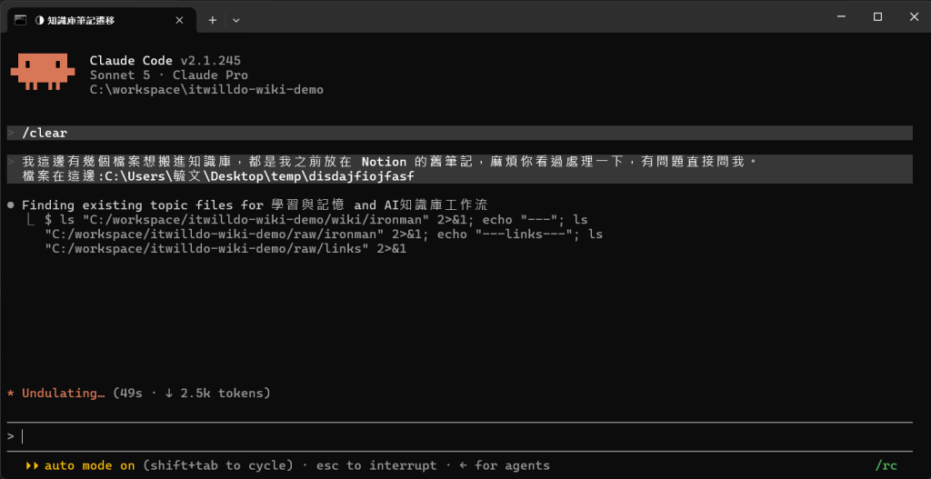Click the orange Undulating spinner asterisk
The height and width of the screenshot is (479, 931).
(11, 393)
